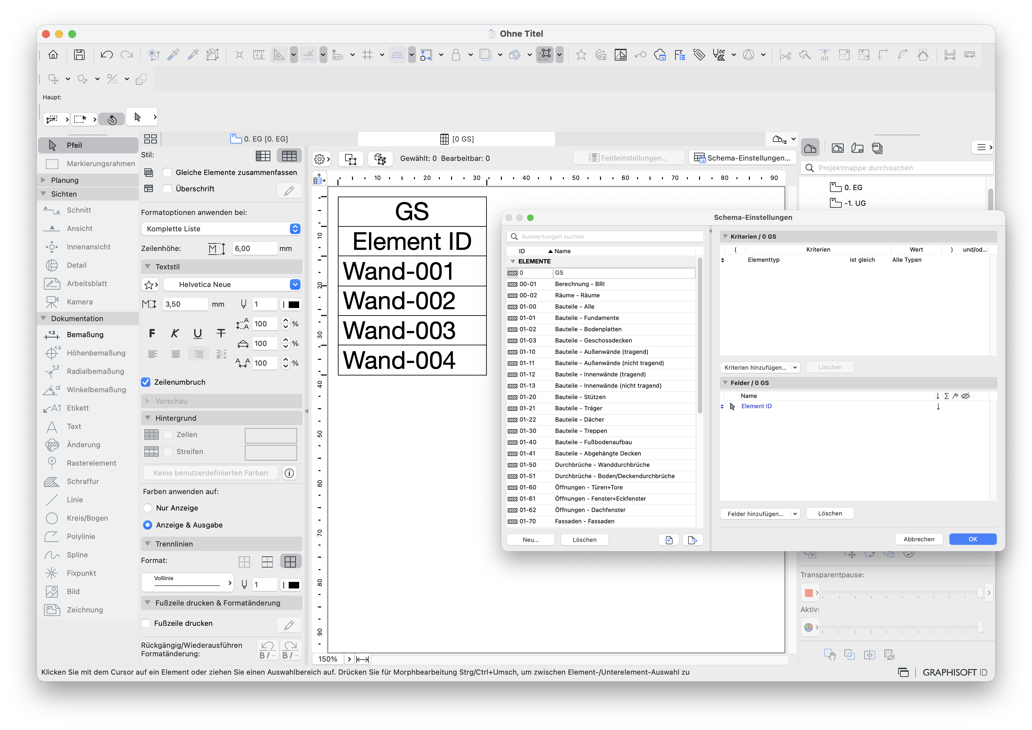Viewport: 1032px width, 730px height.
Task: Open the Komplette Liste dropdown
Action: pyautogui.click(x=221, y=229)
